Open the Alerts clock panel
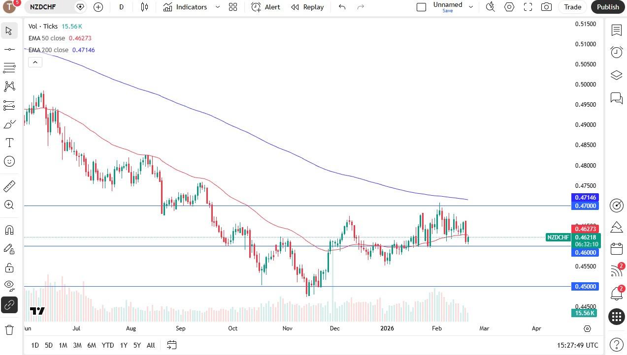627x355 pixels. 616,52
